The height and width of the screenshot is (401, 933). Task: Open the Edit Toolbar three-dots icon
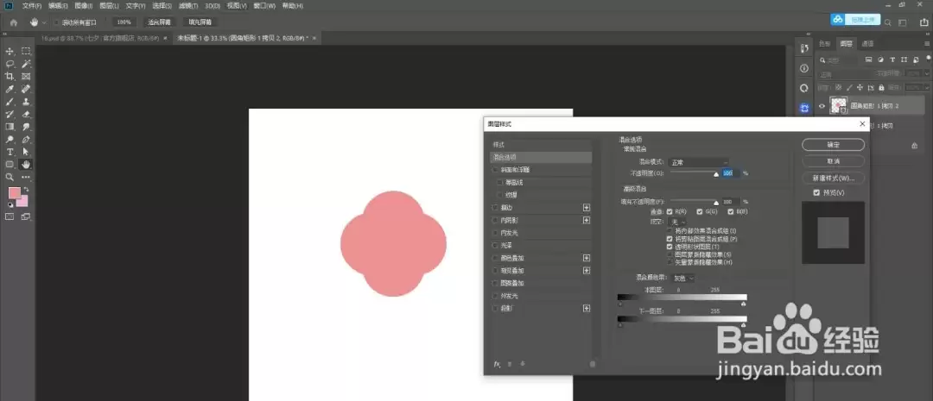[x=26, y=177]
